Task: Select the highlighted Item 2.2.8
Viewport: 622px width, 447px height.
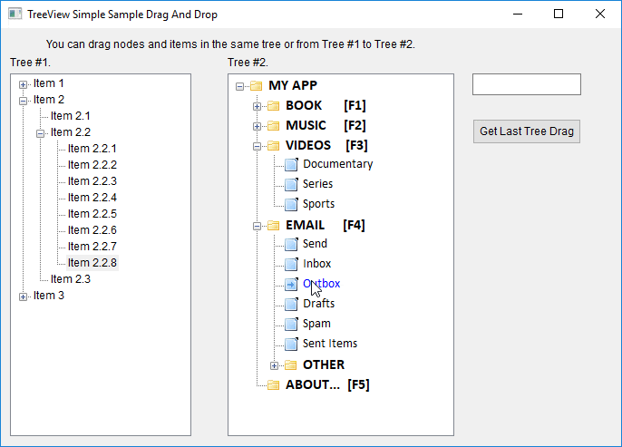Action: 92,263
